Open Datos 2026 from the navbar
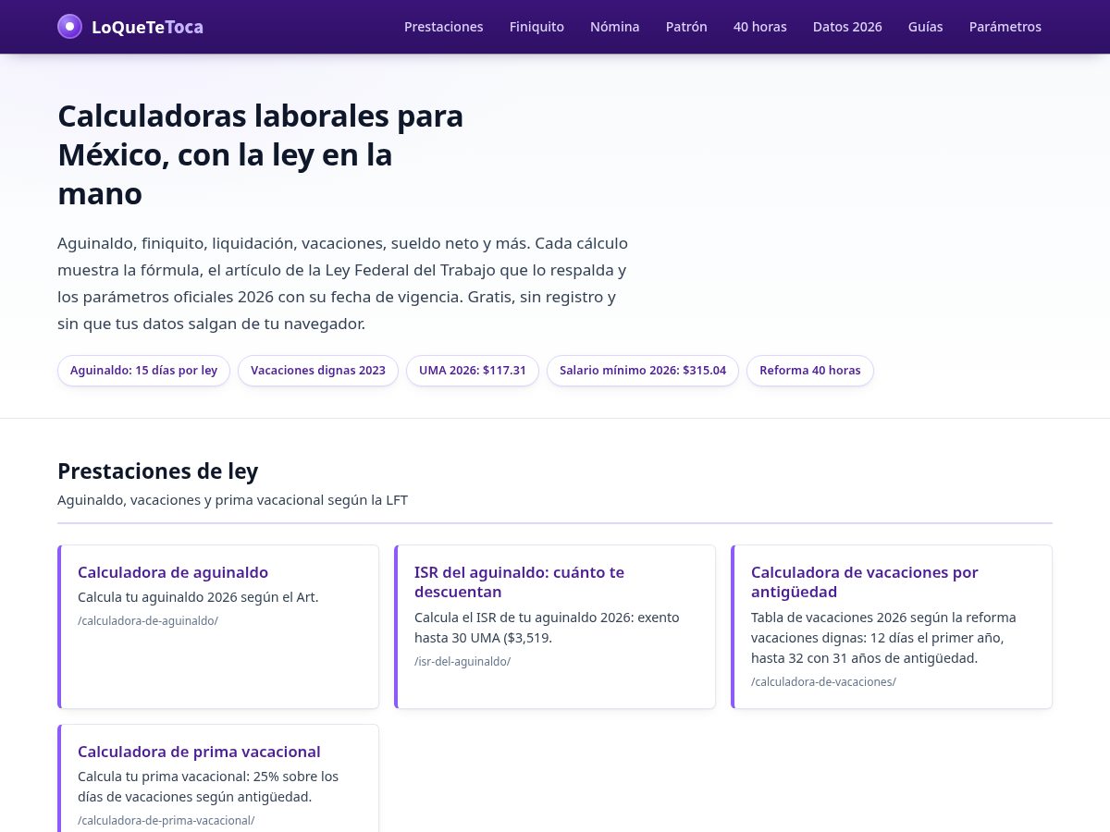 [x=847, y=27]
